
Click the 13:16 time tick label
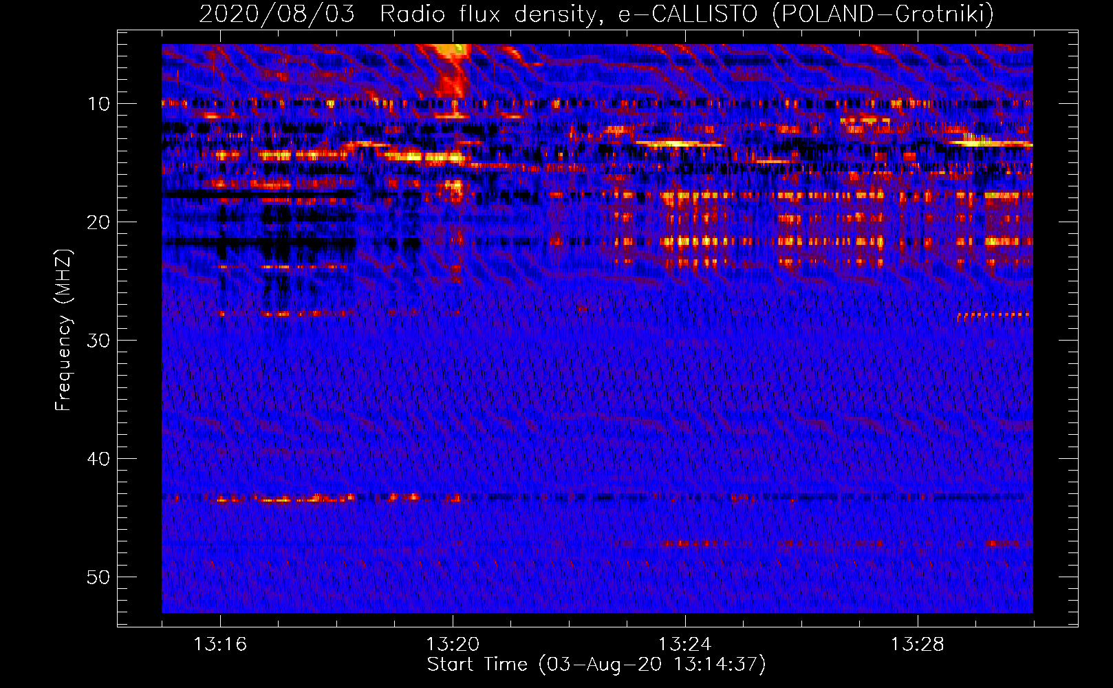click(x=220, y=645)
